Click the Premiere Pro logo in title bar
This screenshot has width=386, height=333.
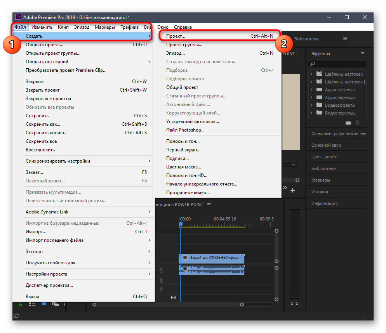pyautogui.click(x=18, y=17)
